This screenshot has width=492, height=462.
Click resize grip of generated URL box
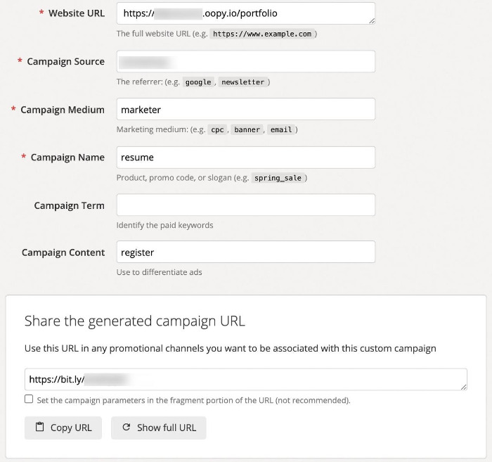464,387
